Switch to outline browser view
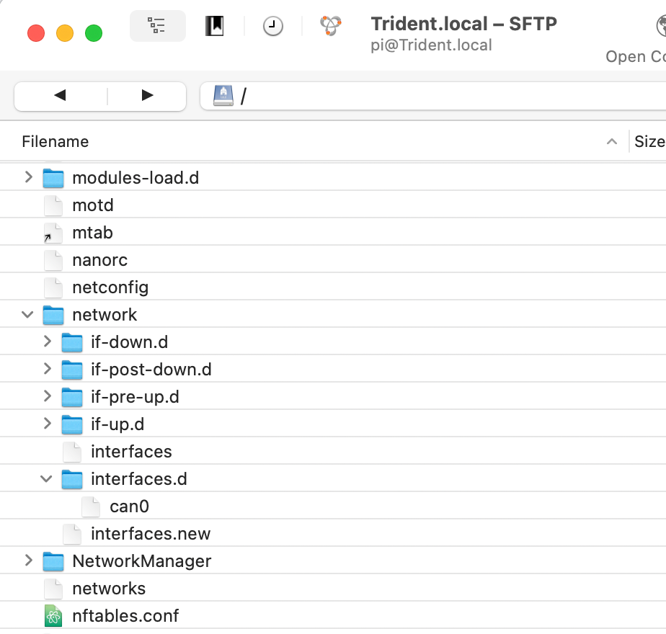The height and width of the screenshot is (634, 666). click(157, 26)
